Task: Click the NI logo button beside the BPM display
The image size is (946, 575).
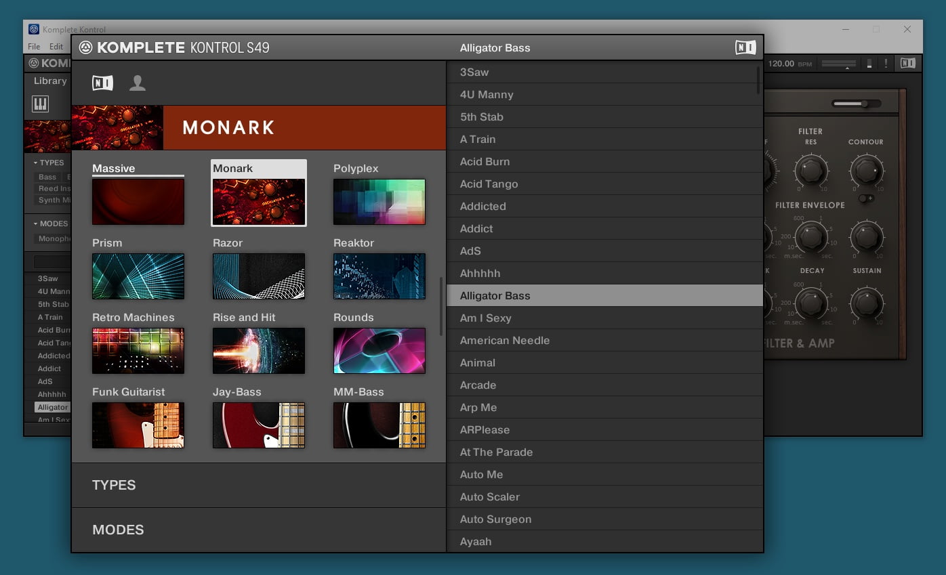Action: pyautogui.click(x=908, y=64)
